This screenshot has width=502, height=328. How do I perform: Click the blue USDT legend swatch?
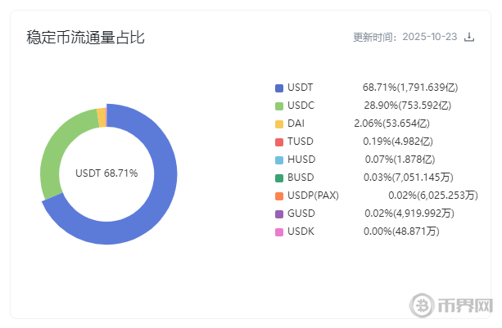[x=279, y=88]
